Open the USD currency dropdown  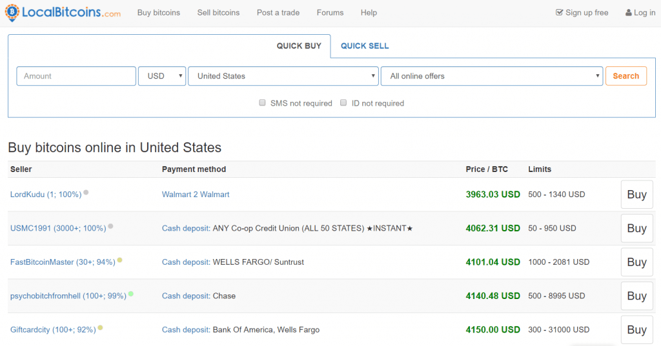[x=162, y=76]
